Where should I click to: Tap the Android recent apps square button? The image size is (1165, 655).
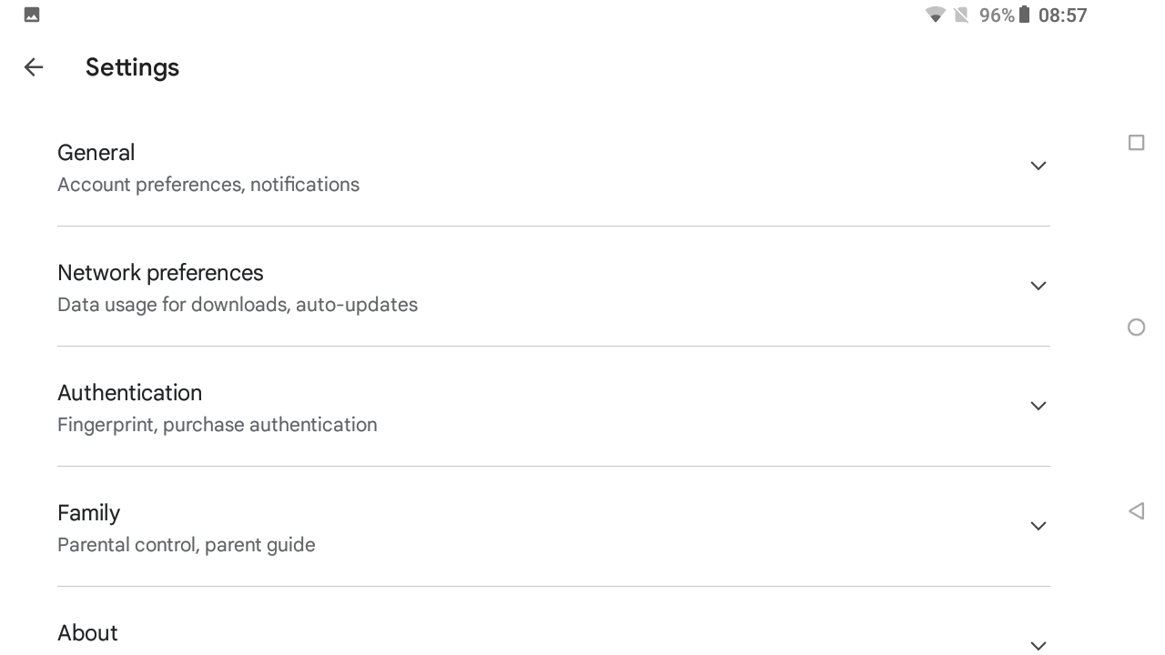pos(1136,143)
